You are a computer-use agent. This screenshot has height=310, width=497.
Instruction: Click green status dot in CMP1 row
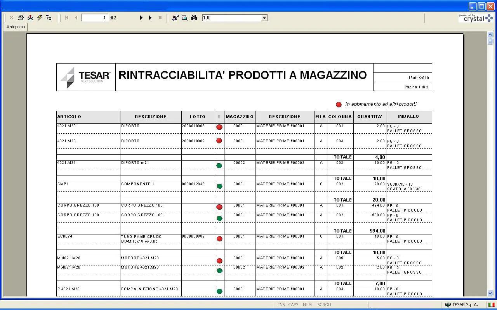coord(219,186)
